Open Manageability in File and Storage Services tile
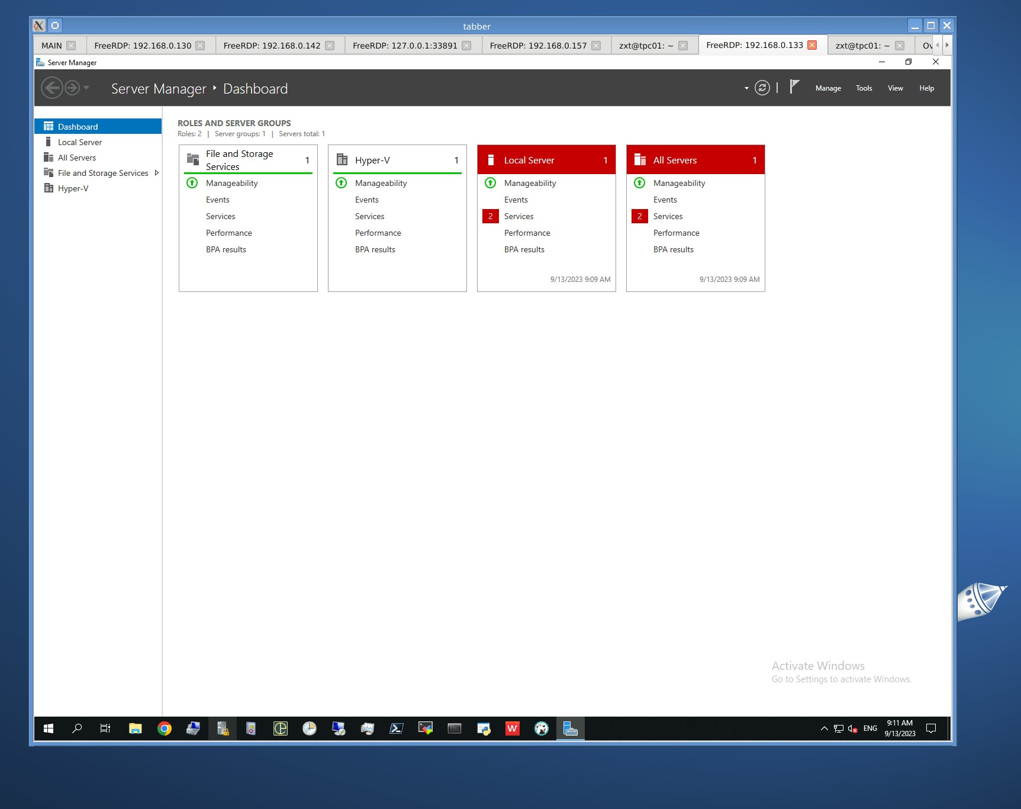This screenshot has height=809, width=1021. (x=231, y=183)
